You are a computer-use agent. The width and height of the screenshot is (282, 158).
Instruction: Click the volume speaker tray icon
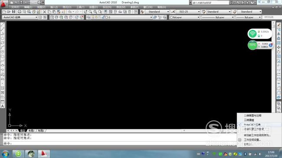click(x=260, y=154)
